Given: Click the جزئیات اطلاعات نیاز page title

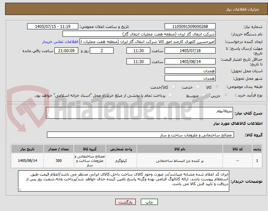Looking at the screenshot, I should point(243,9).
